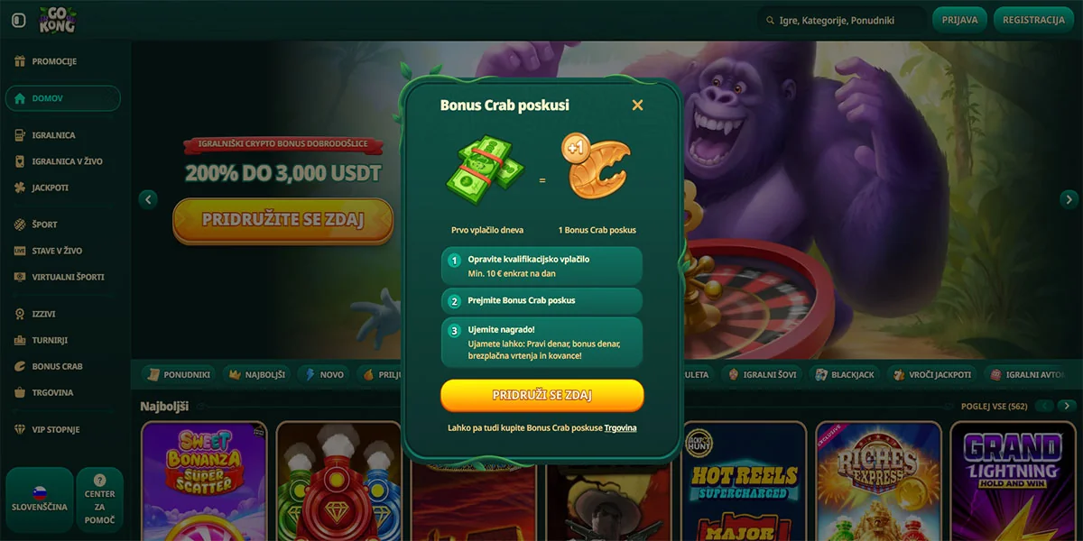Open the Go Kong logo home link
The image size is (1083, 541).
[x=57, y=20]
